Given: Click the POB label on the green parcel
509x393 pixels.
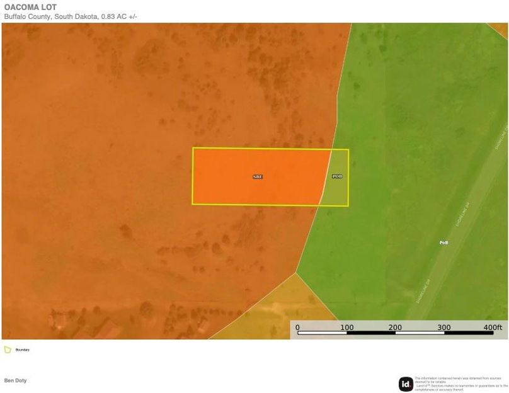Looking at the screenshot, I should click(443, 241).
